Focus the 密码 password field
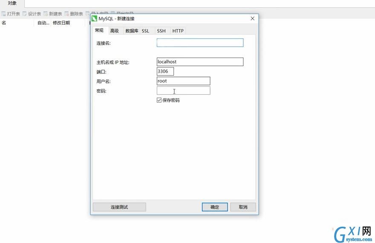The image size is (375, 243). [x=183, y=91]
